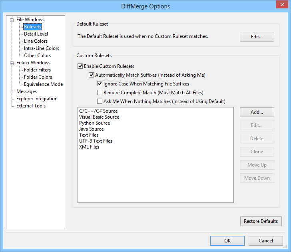Open the Line Colors options page
Screen dimensions: 291x252
click(36, 41)
